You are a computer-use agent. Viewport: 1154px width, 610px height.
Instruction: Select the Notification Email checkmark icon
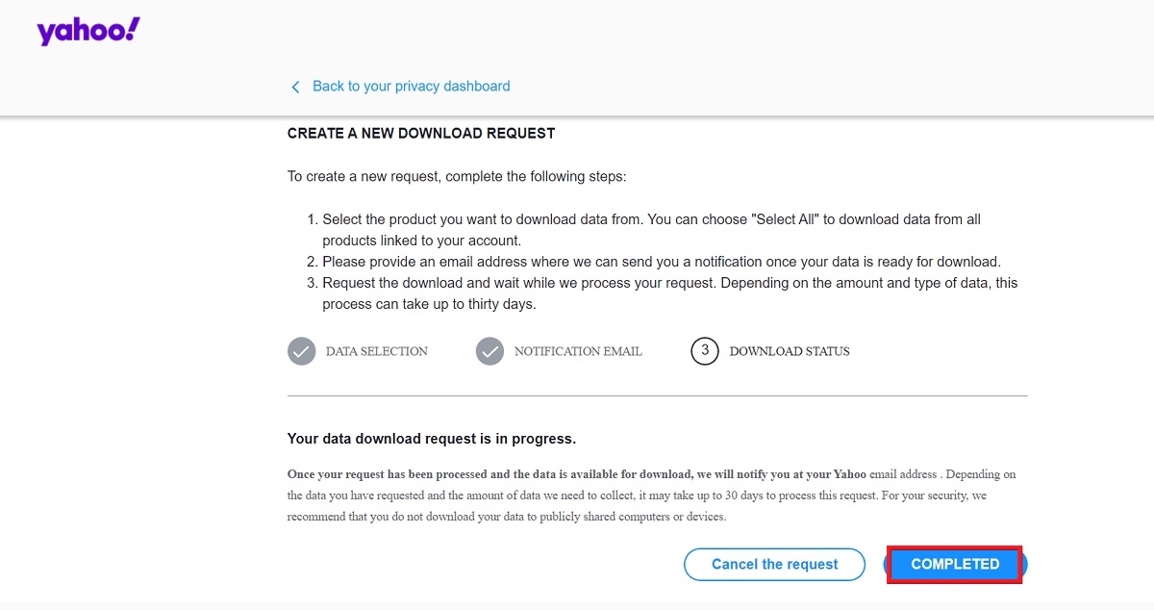point(490,351)
